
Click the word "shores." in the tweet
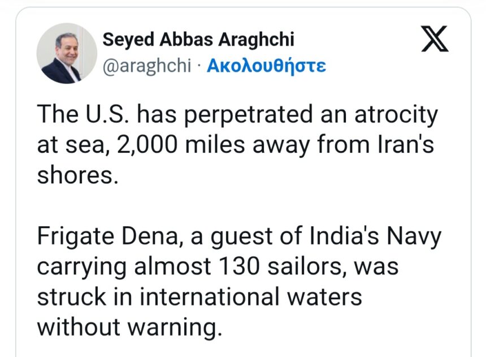pyautogui.click(x=78, y=175)
